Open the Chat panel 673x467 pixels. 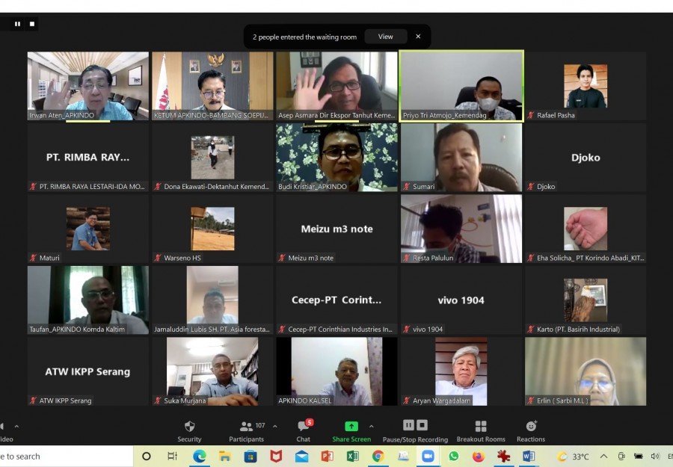coord(304,431)
